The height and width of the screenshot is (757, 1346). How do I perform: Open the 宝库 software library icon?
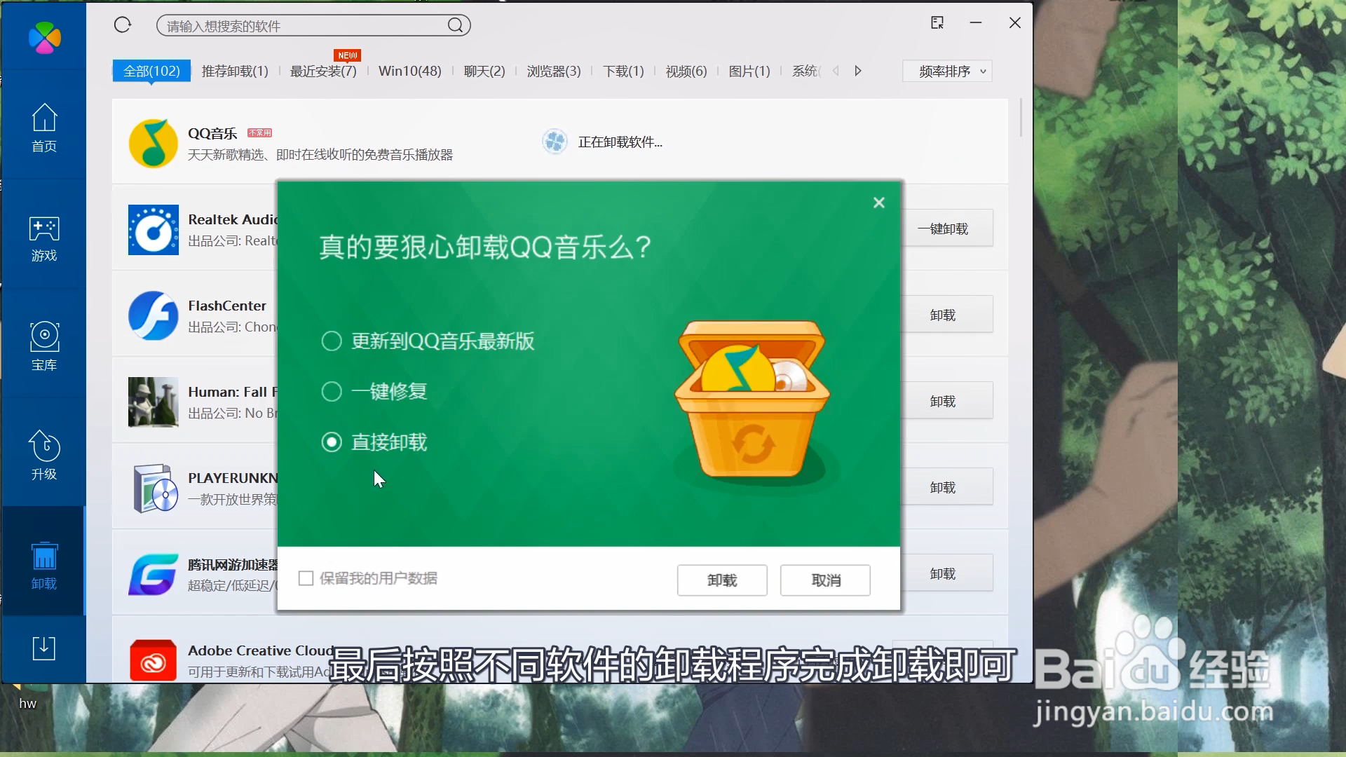pyautogui.click(x=44, y=346)
